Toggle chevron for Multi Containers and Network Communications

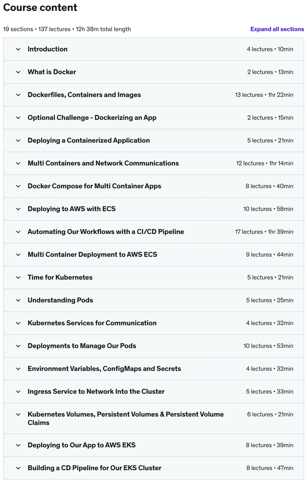(x=18, y=163)
